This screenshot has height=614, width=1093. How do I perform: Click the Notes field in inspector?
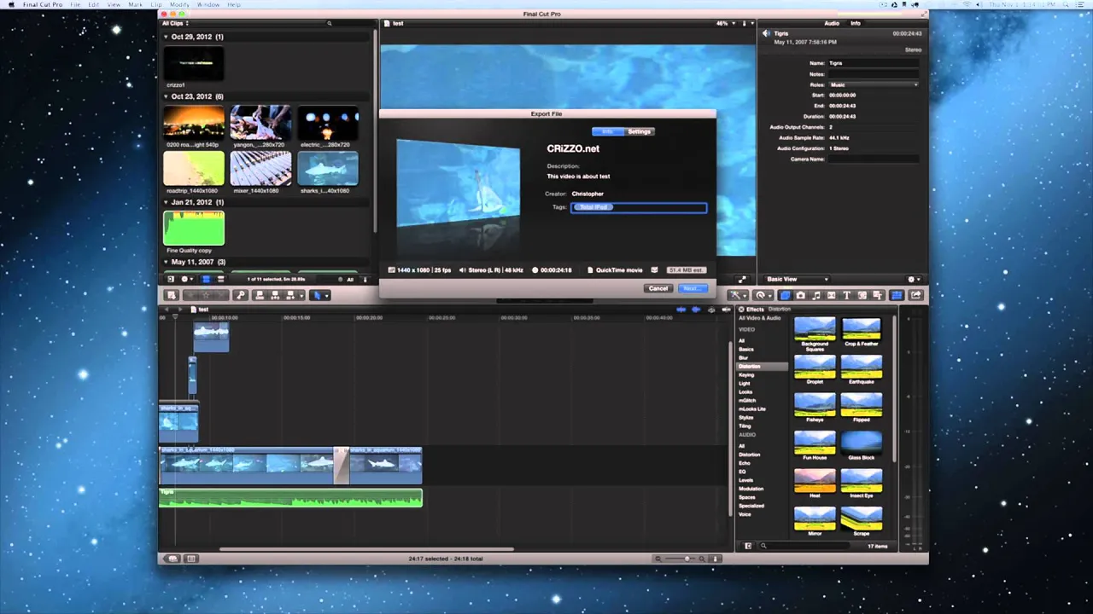[x=873, y=74]
